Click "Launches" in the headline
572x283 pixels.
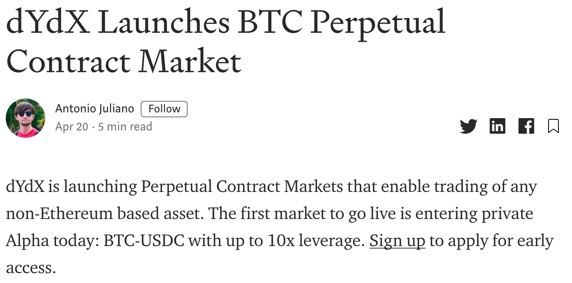click(x=164, y=22)
